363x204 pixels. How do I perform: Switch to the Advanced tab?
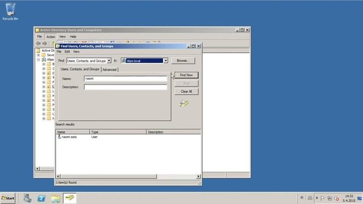109,70
